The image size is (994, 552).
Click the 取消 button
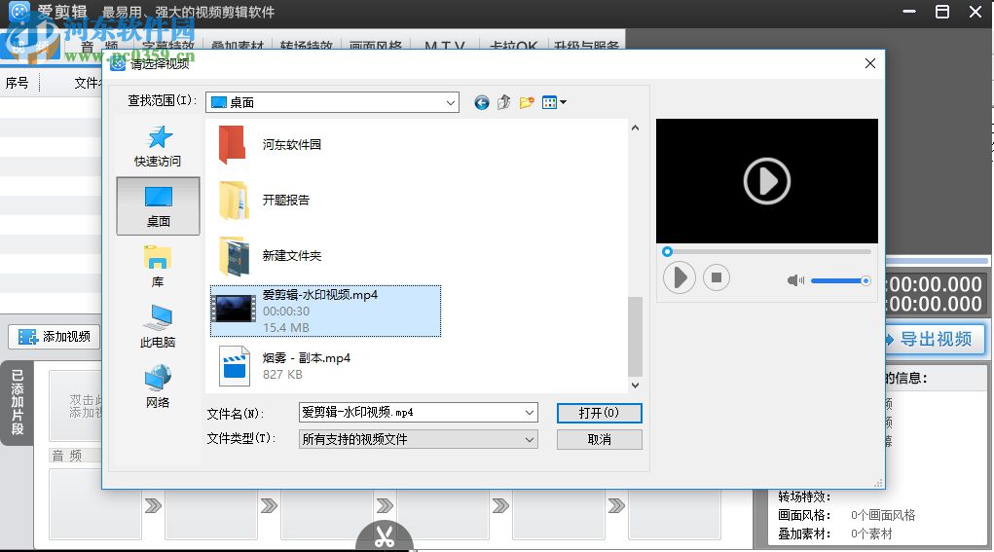coord(599,440)
